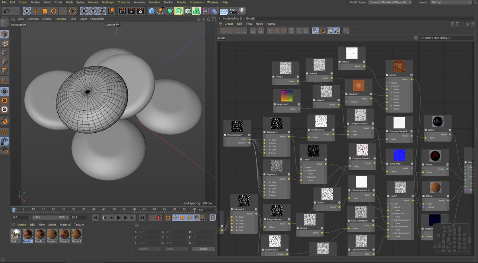Open Node Editor Assets menu

coord(271,24)
